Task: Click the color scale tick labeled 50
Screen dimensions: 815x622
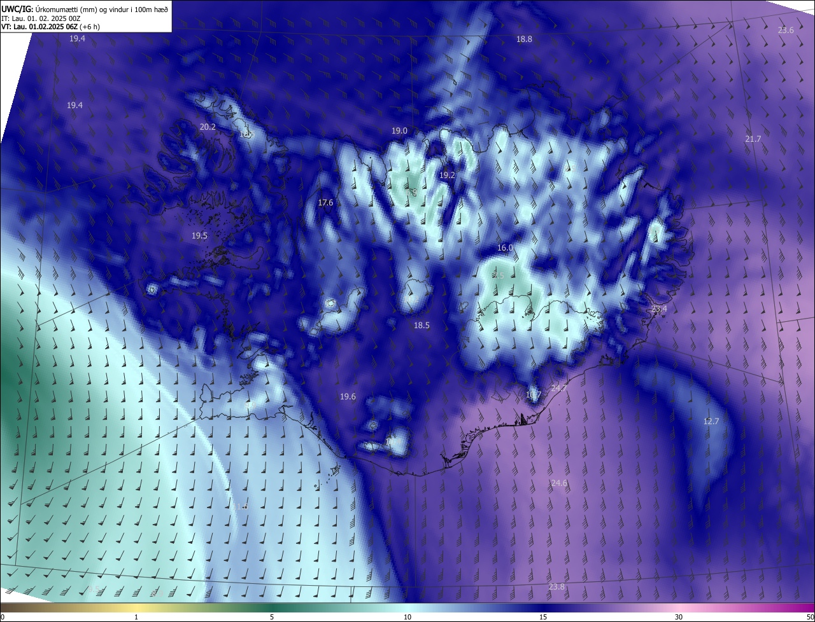Action: coord(810,618)
